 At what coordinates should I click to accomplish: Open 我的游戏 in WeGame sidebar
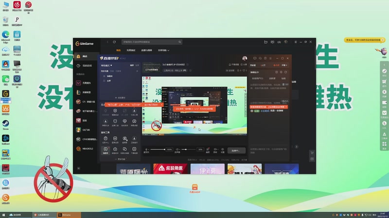point(86,65)
